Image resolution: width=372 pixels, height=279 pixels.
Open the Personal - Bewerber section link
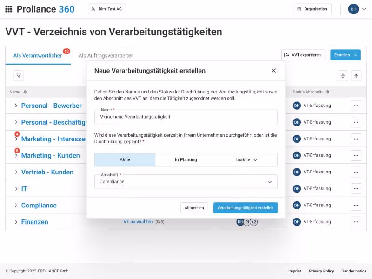coord(52,106)
